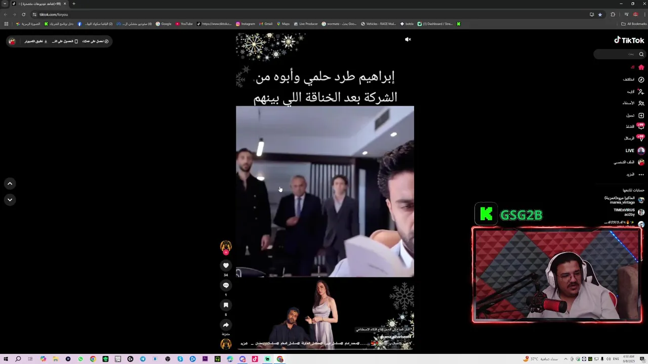Viewport: 648px width, 364px height.
Task: Go to the previous video with up arrow
Action: click(10, 184)
